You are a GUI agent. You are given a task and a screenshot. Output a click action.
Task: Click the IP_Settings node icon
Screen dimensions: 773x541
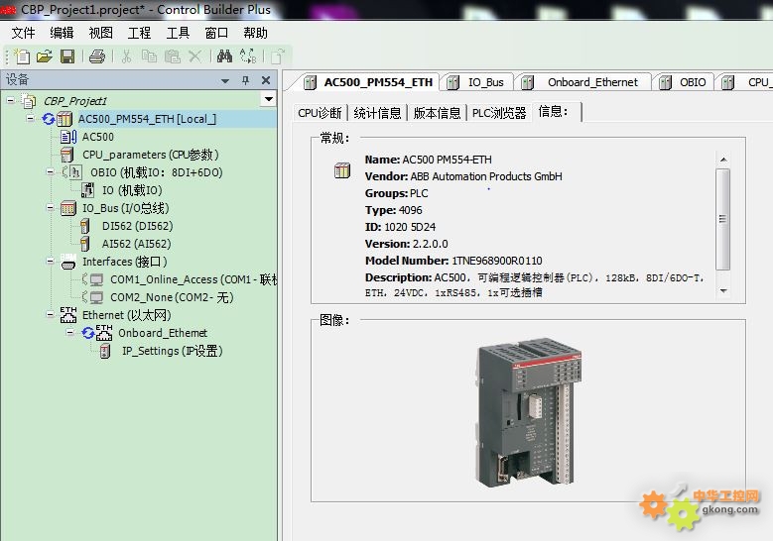coord(105,351)
